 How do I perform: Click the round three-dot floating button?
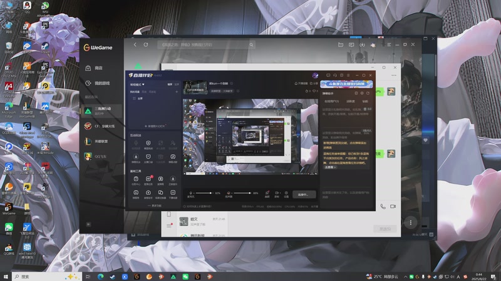411,223
